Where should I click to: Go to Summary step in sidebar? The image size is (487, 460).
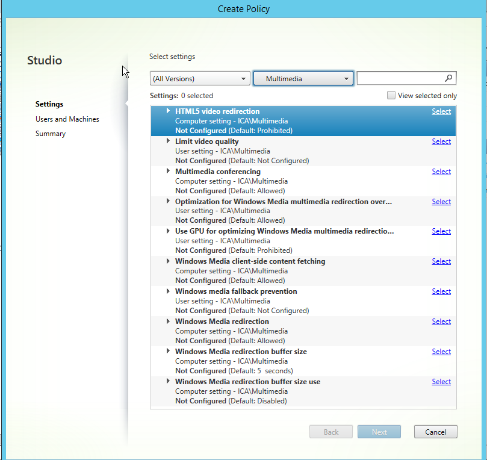click(51, 134)
